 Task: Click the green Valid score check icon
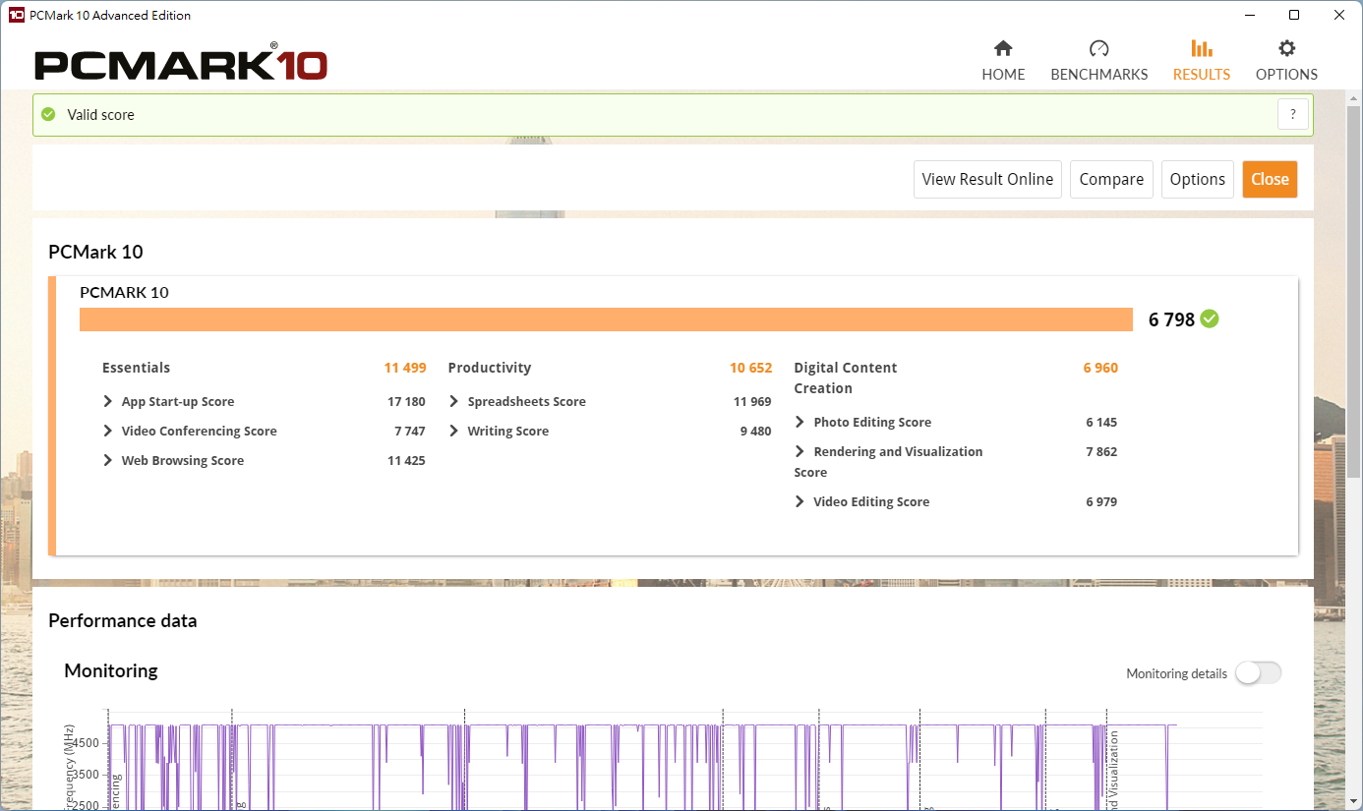pyautogui.click(x=48, y=115)
